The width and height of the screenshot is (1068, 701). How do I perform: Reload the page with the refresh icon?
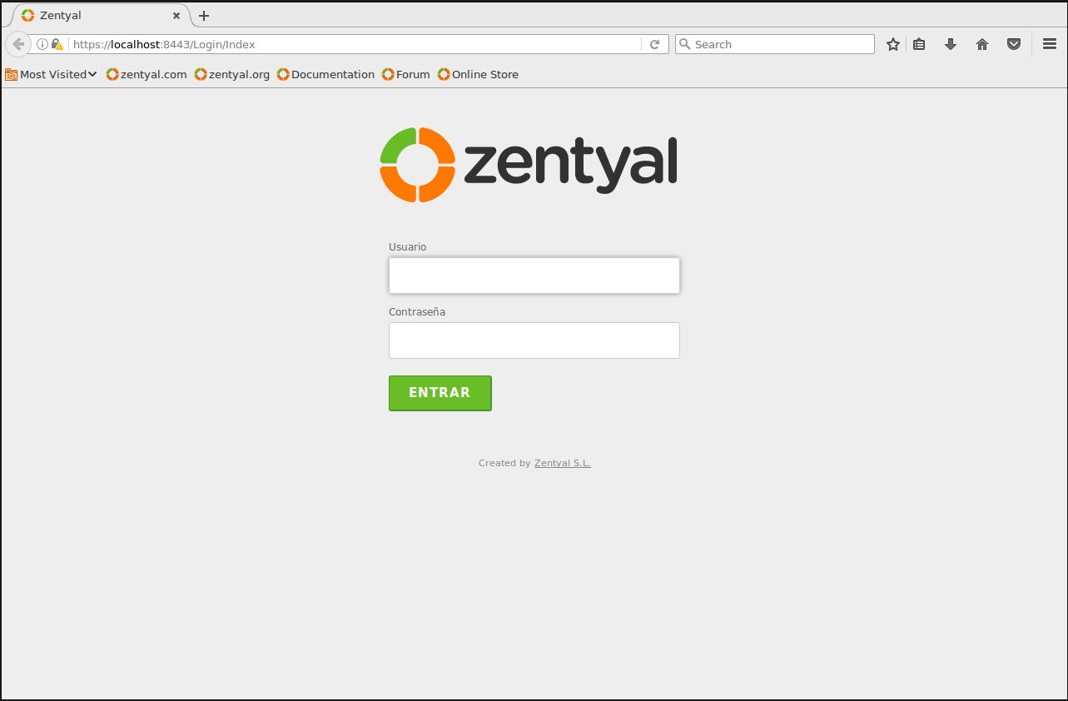(655, 44)
